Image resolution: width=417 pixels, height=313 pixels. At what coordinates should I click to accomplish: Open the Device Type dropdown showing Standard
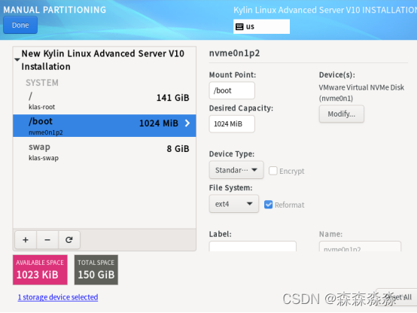coord(236,170)
